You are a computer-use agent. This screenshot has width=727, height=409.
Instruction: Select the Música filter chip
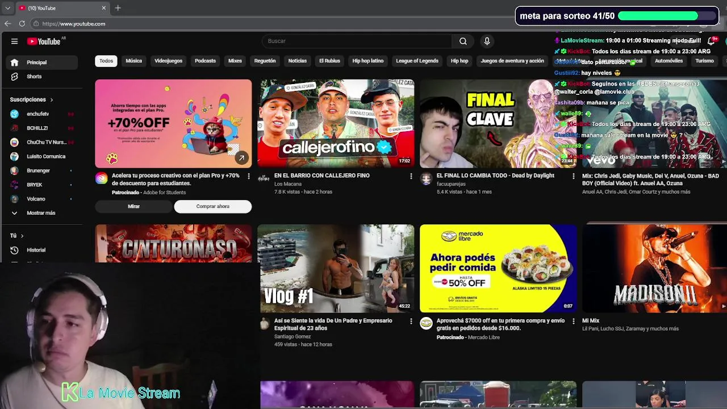134,61
